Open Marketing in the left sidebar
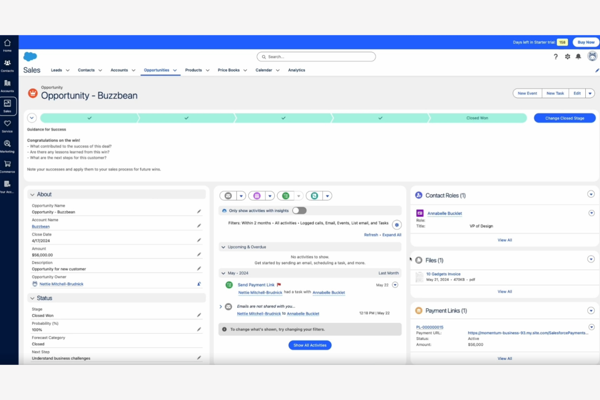 pos(7,146)
